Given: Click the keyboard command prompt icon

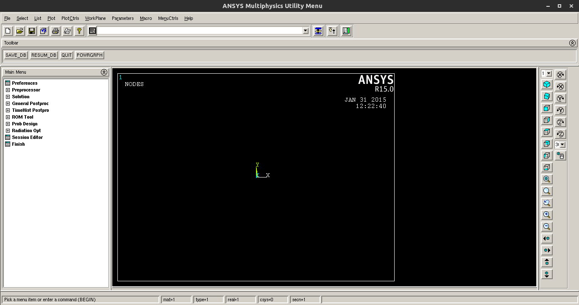Looking at the screenshot, I should [92, 30].
